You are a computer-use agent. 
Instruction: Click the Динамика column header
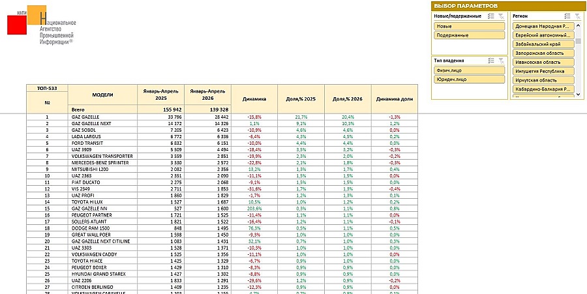254,99
